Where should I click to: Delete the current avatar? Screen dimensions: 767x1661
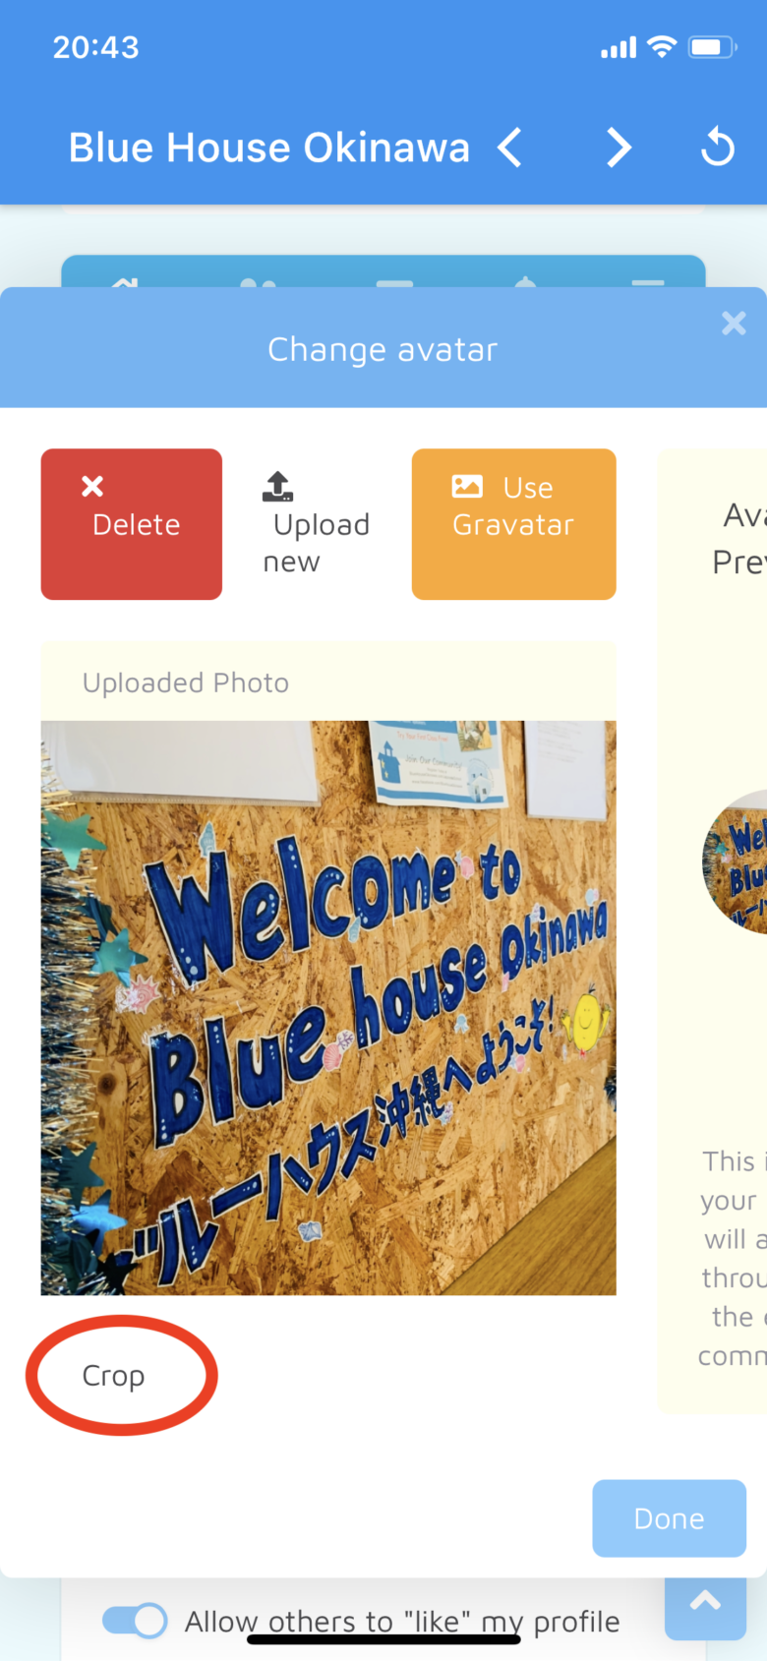132,524
